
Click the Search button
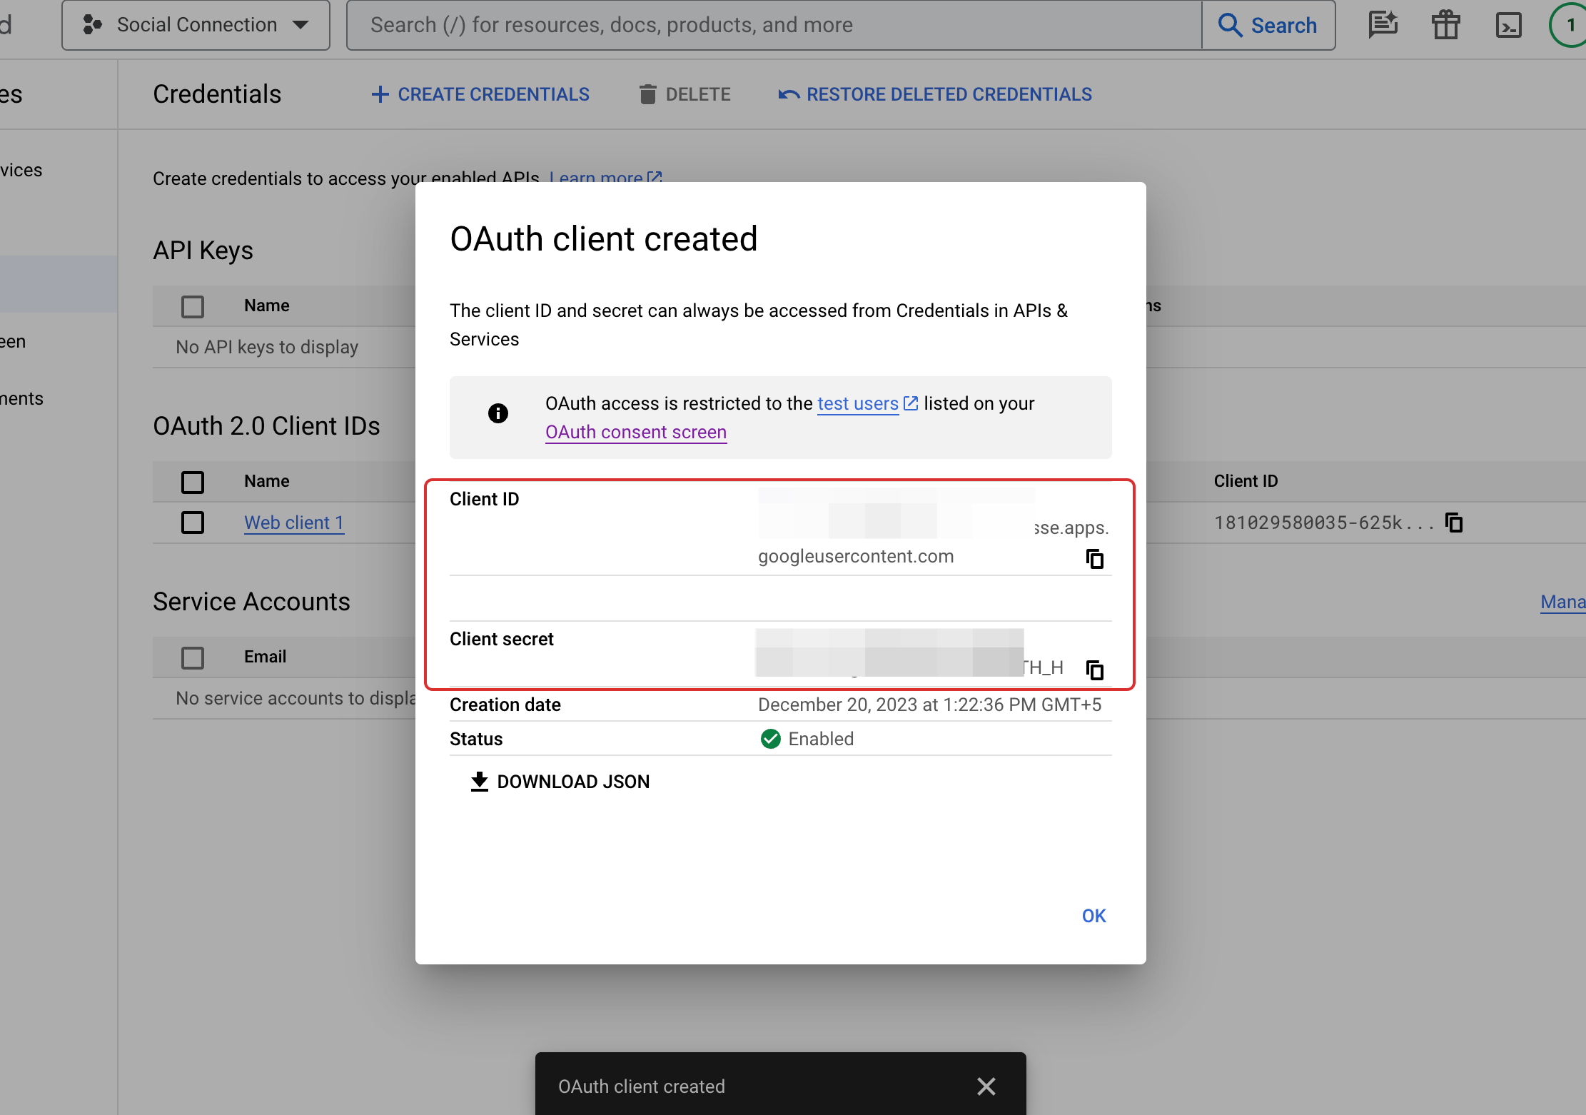(x=1268, y=25)
